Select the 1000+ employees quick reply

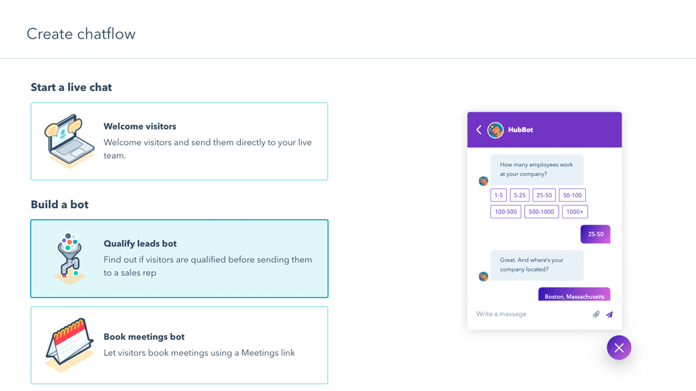(x=575, y=212)
